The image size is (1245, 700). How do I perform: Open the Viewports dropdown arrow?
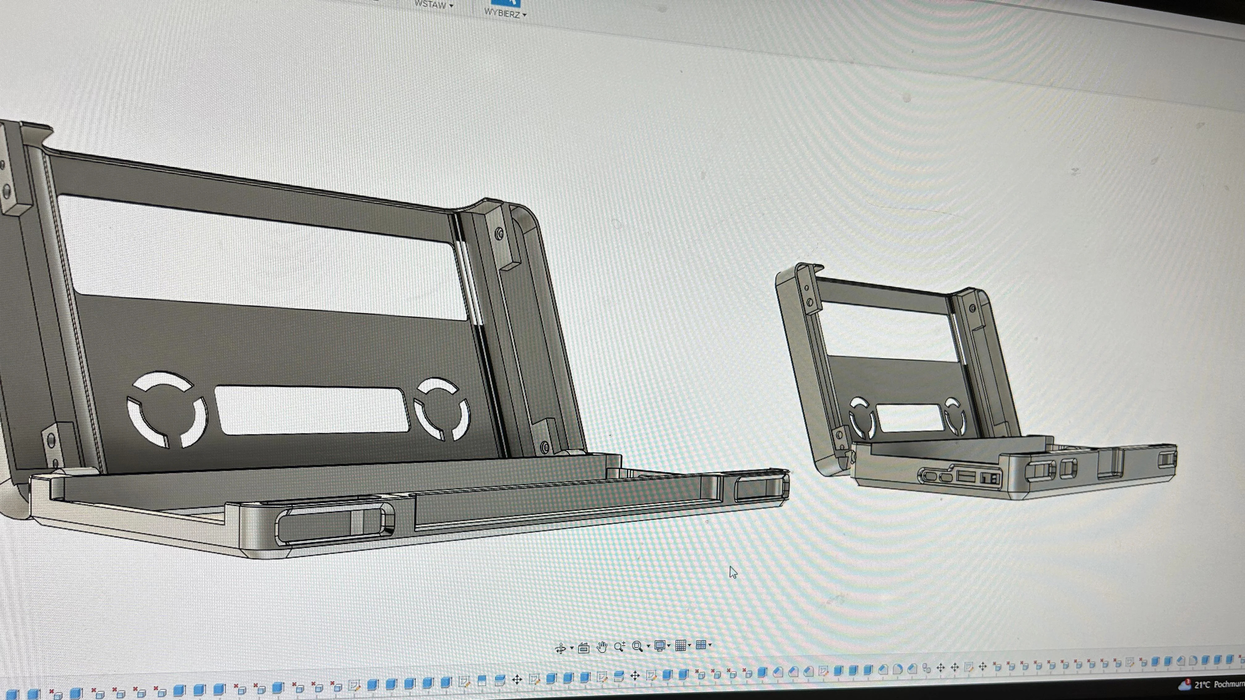[710, 644]
